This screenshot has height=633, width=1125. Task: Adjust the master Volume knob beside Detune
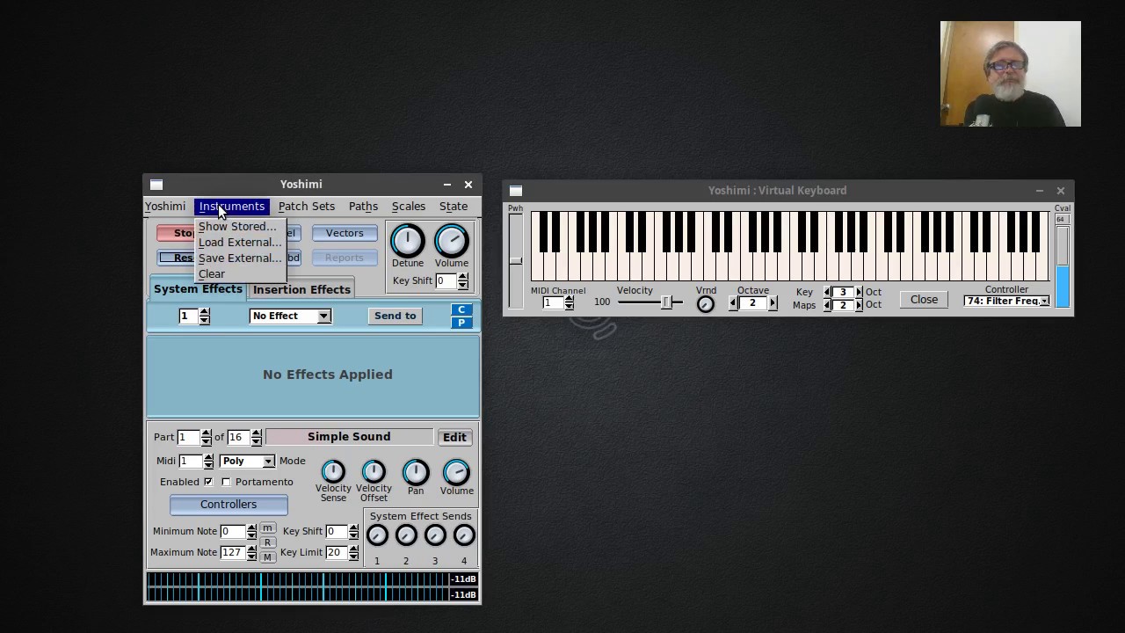tap(452, 241)
